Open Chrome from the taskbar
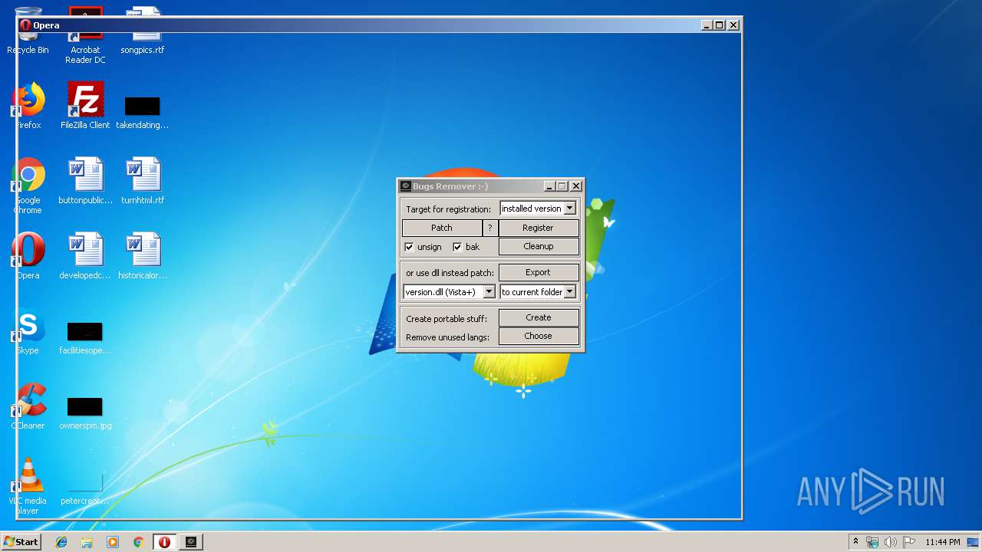Image resolution: width=982 pixels, height=552 pixels. [x=138, y=542]
